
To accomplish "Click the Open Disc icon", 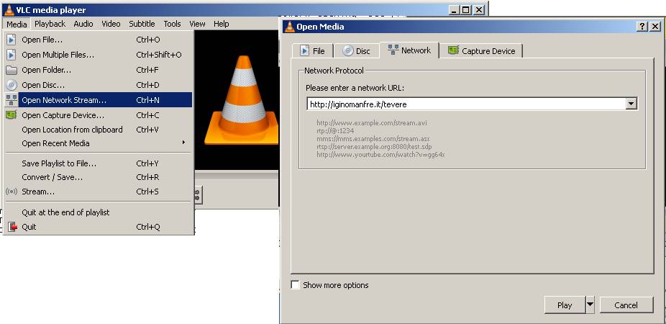I will tap(12, 85).
